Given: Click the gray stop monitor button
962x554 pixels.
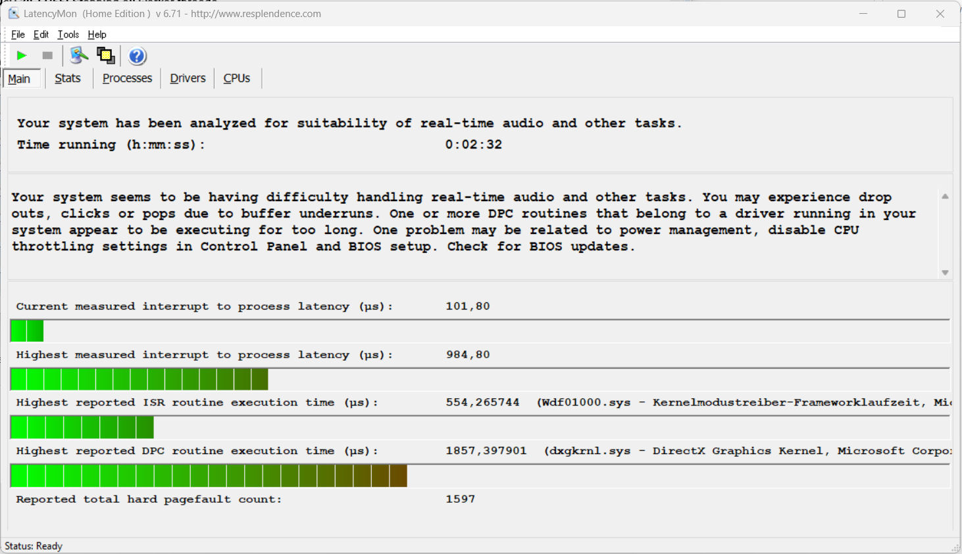Looking at the screenshot, I should pos(47,56).
